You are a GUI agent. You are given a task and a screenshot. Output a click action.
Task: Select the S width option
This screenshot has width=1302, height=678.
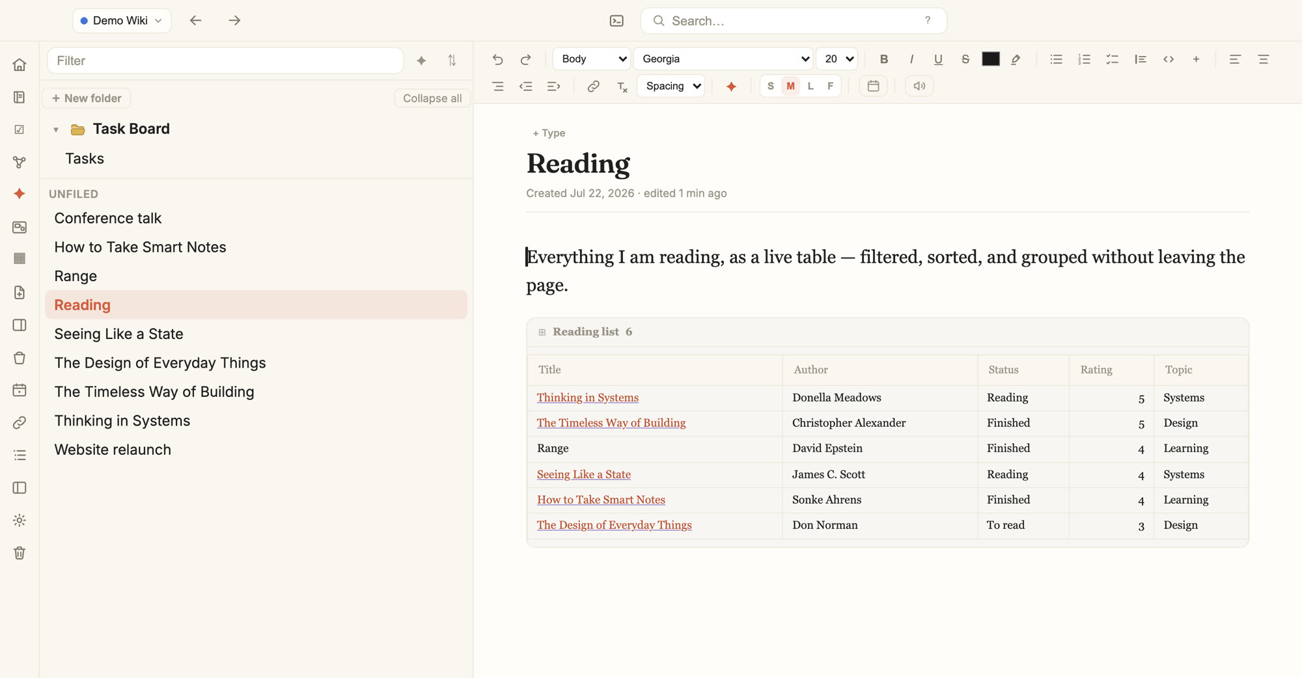click(771, 86)
